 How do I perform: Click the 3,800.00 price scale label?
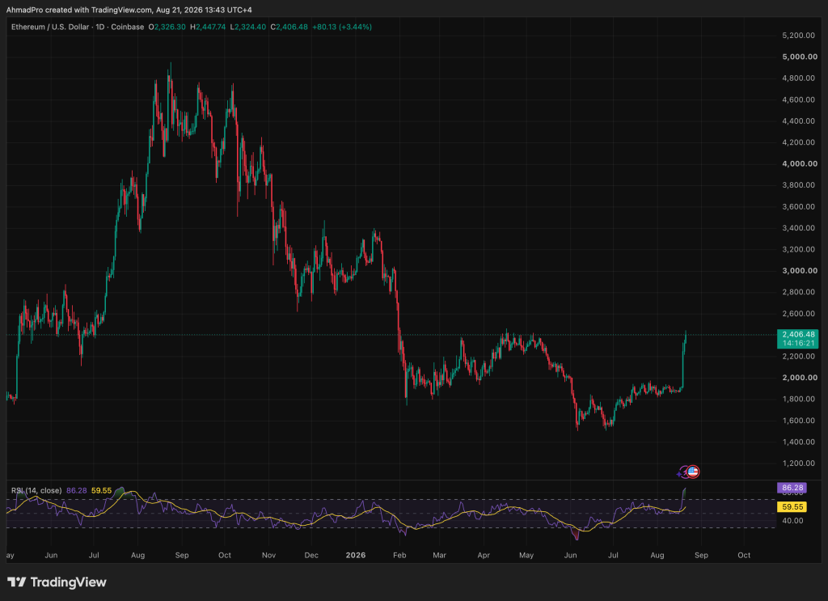click(x=800, y=185)
